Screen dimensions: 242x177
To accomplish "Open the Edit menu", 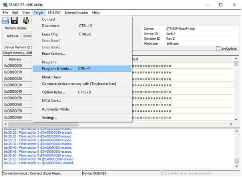I will tap(15, 12).
